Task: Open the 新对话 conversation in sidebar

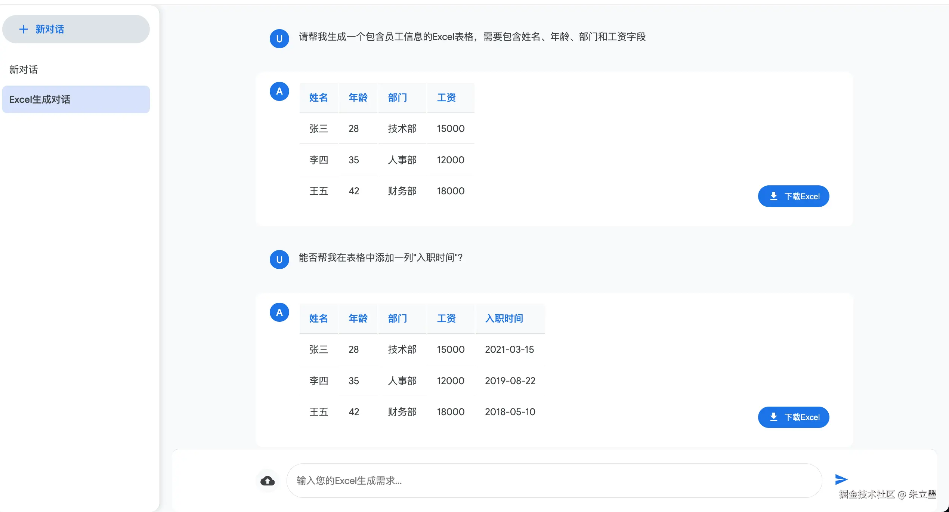Action: [24, 70]
